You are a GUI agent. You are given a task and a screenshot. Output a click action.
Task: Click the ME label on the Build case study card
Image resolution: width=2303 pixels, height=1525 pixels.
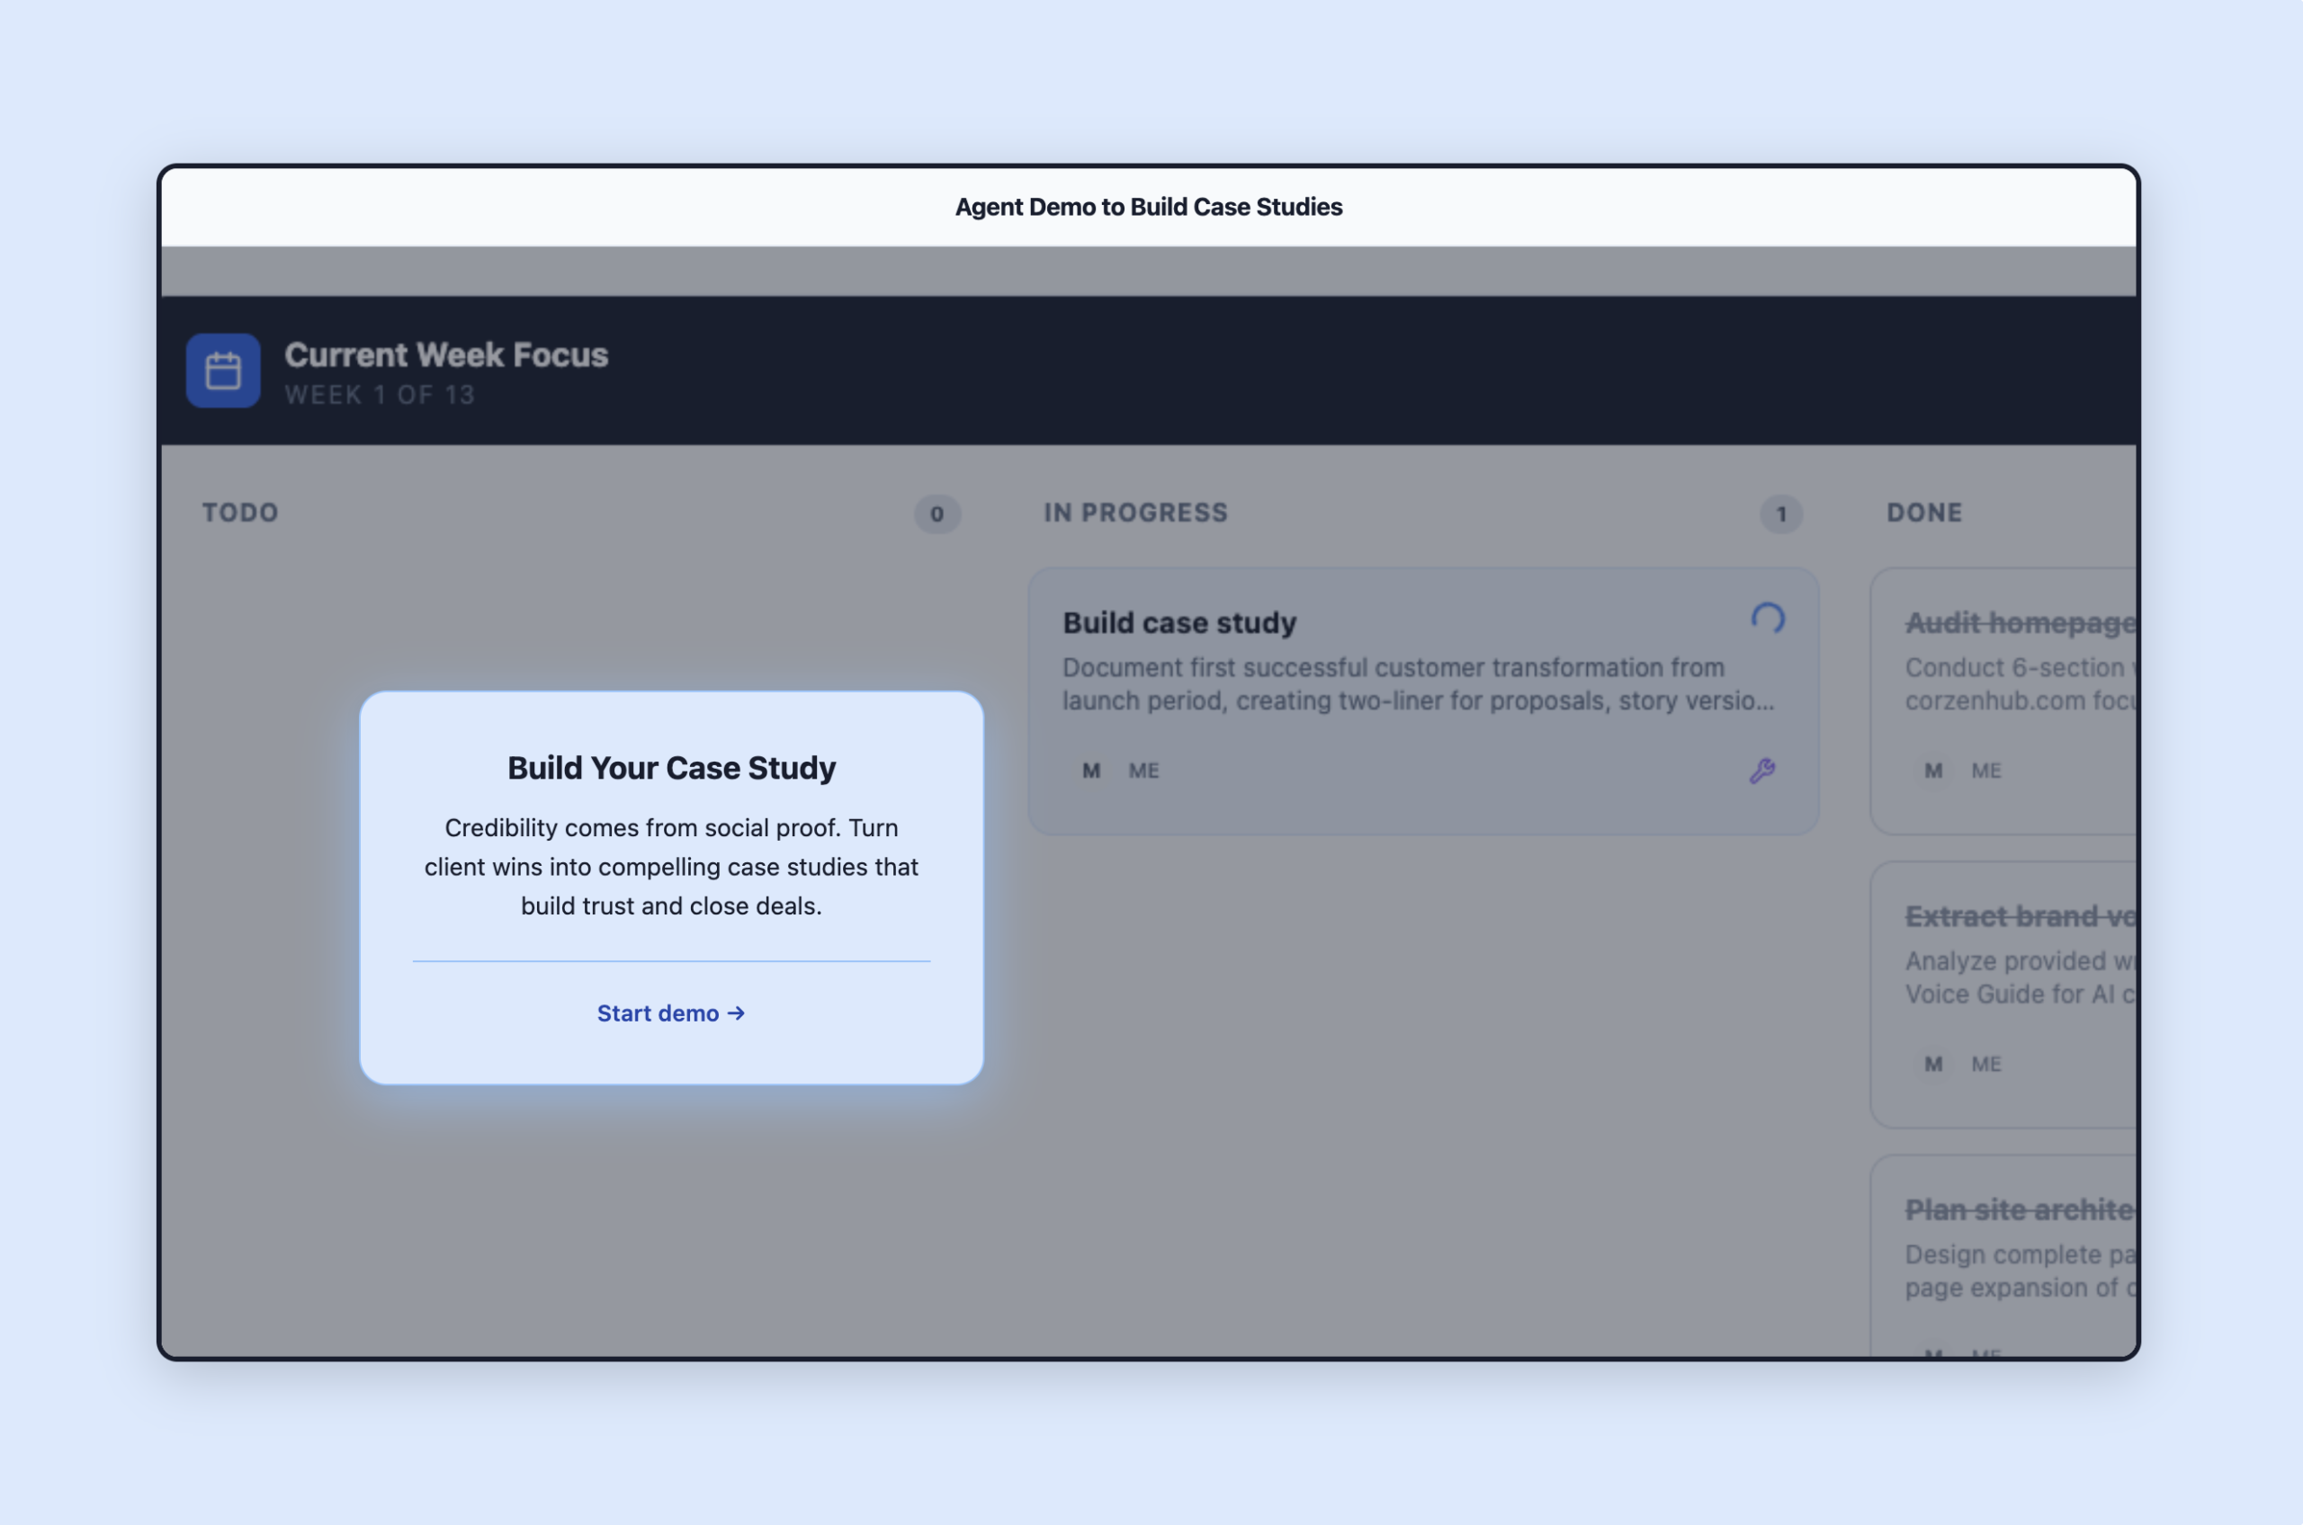[x=1143, y=770]
